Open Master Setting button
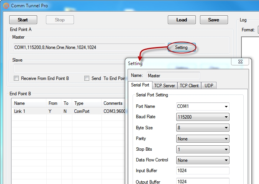Image resolution: width=259 pixels, height=184 pixels. pyautogui.click(x=182, y=47)
